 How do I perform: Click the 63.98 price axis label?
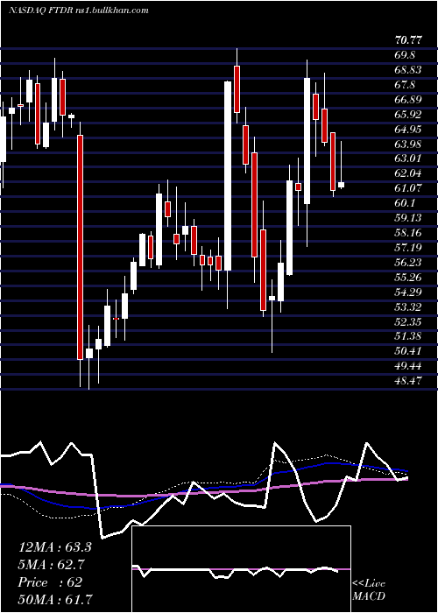[x=408, y=144]
